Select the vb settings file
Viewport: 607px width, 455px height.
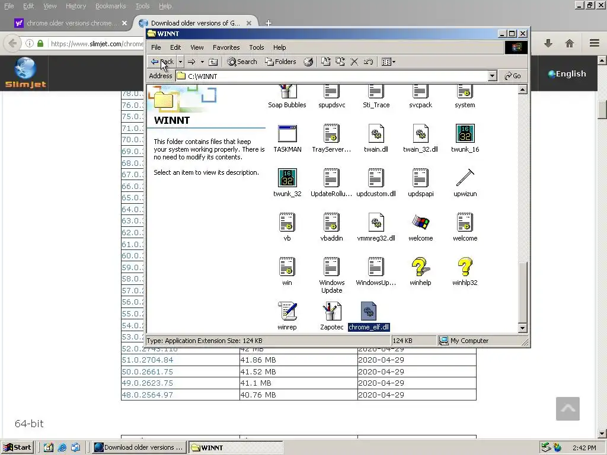pos(287,227)
